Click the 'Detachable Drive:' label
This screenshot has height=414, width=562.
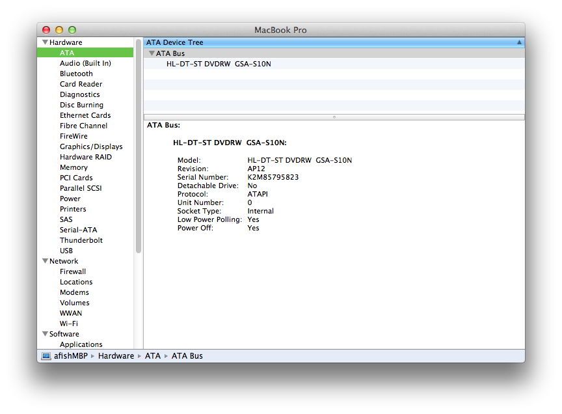point(208,186)
